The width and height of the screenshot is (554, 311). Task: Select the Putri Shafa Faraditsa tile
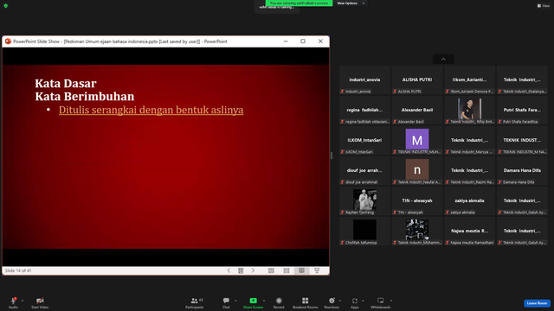pos(522,111)
